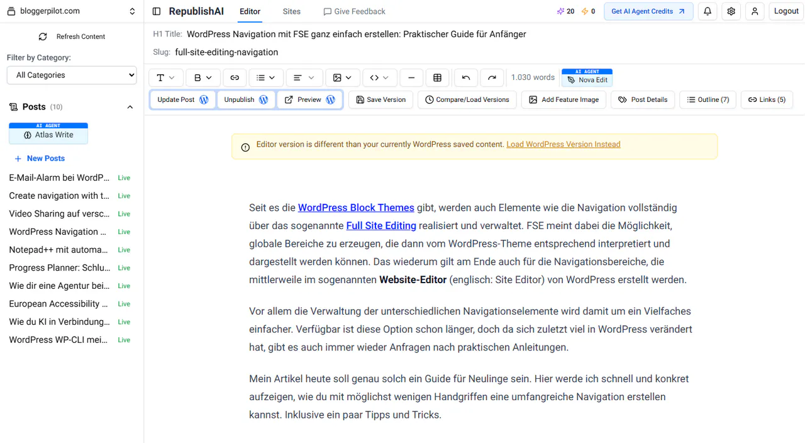
Task: Open the list type dropdown
Action: point(266,77)
